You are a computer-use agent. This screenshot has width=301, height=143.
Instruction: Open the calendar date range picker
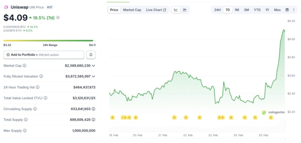click(287, 10)
